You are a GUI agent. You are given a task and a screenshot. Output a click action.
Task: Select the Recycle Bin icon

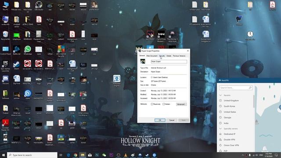tap(5, 36)
